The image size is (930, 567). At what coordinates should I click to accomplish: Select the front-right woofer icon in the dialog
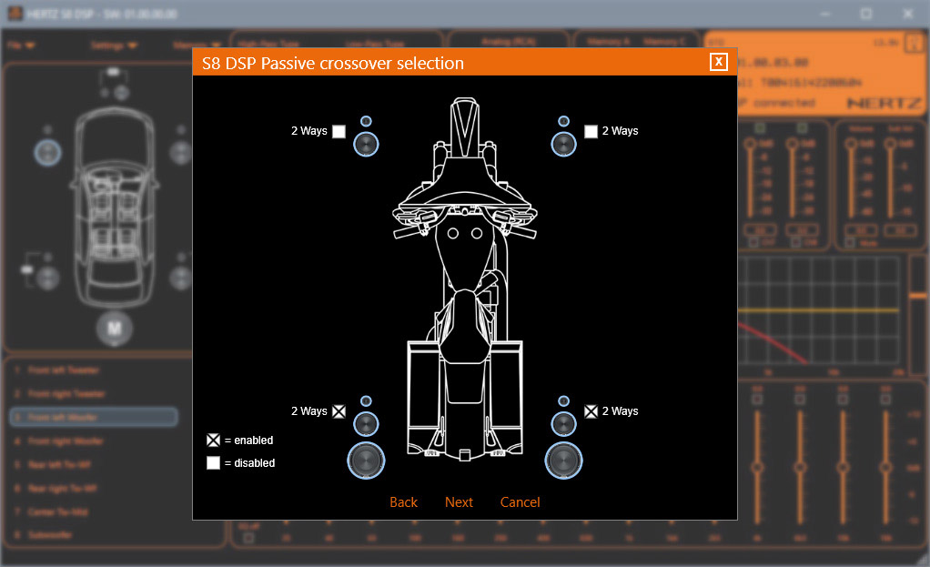[563, 144]
